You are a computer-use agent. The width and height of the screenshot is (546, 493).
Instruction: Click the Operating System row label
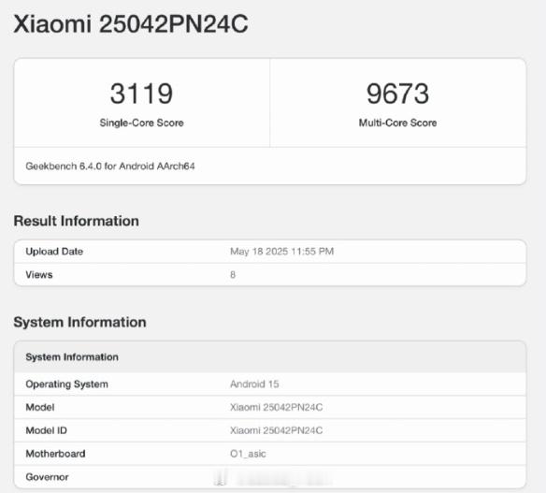pyautogui.click(x=67, y=384)
